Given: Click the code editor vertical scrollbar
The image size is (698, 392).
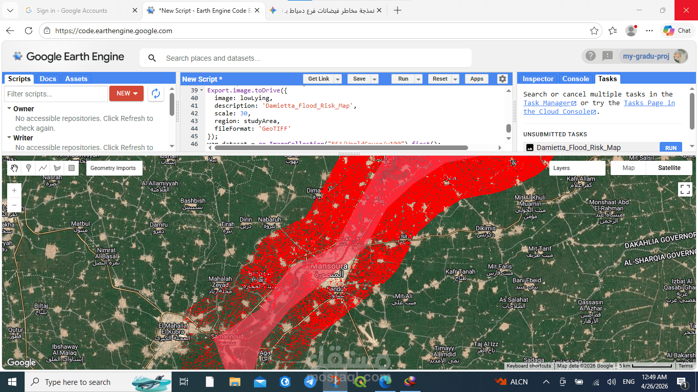Looking at the screenshot, I should pyautogui.click(x=508, y=128).
